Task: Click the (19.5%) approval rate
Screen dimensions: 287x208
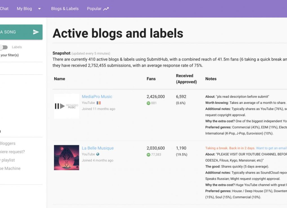Action: tap(181, 154)
